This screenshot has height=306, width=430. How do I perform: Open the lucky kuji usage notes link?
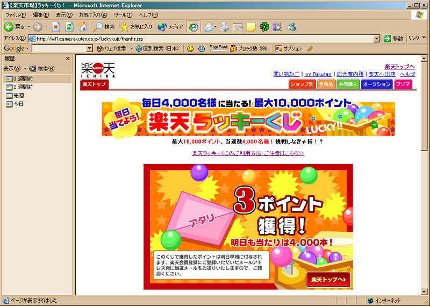coord(248,153)
